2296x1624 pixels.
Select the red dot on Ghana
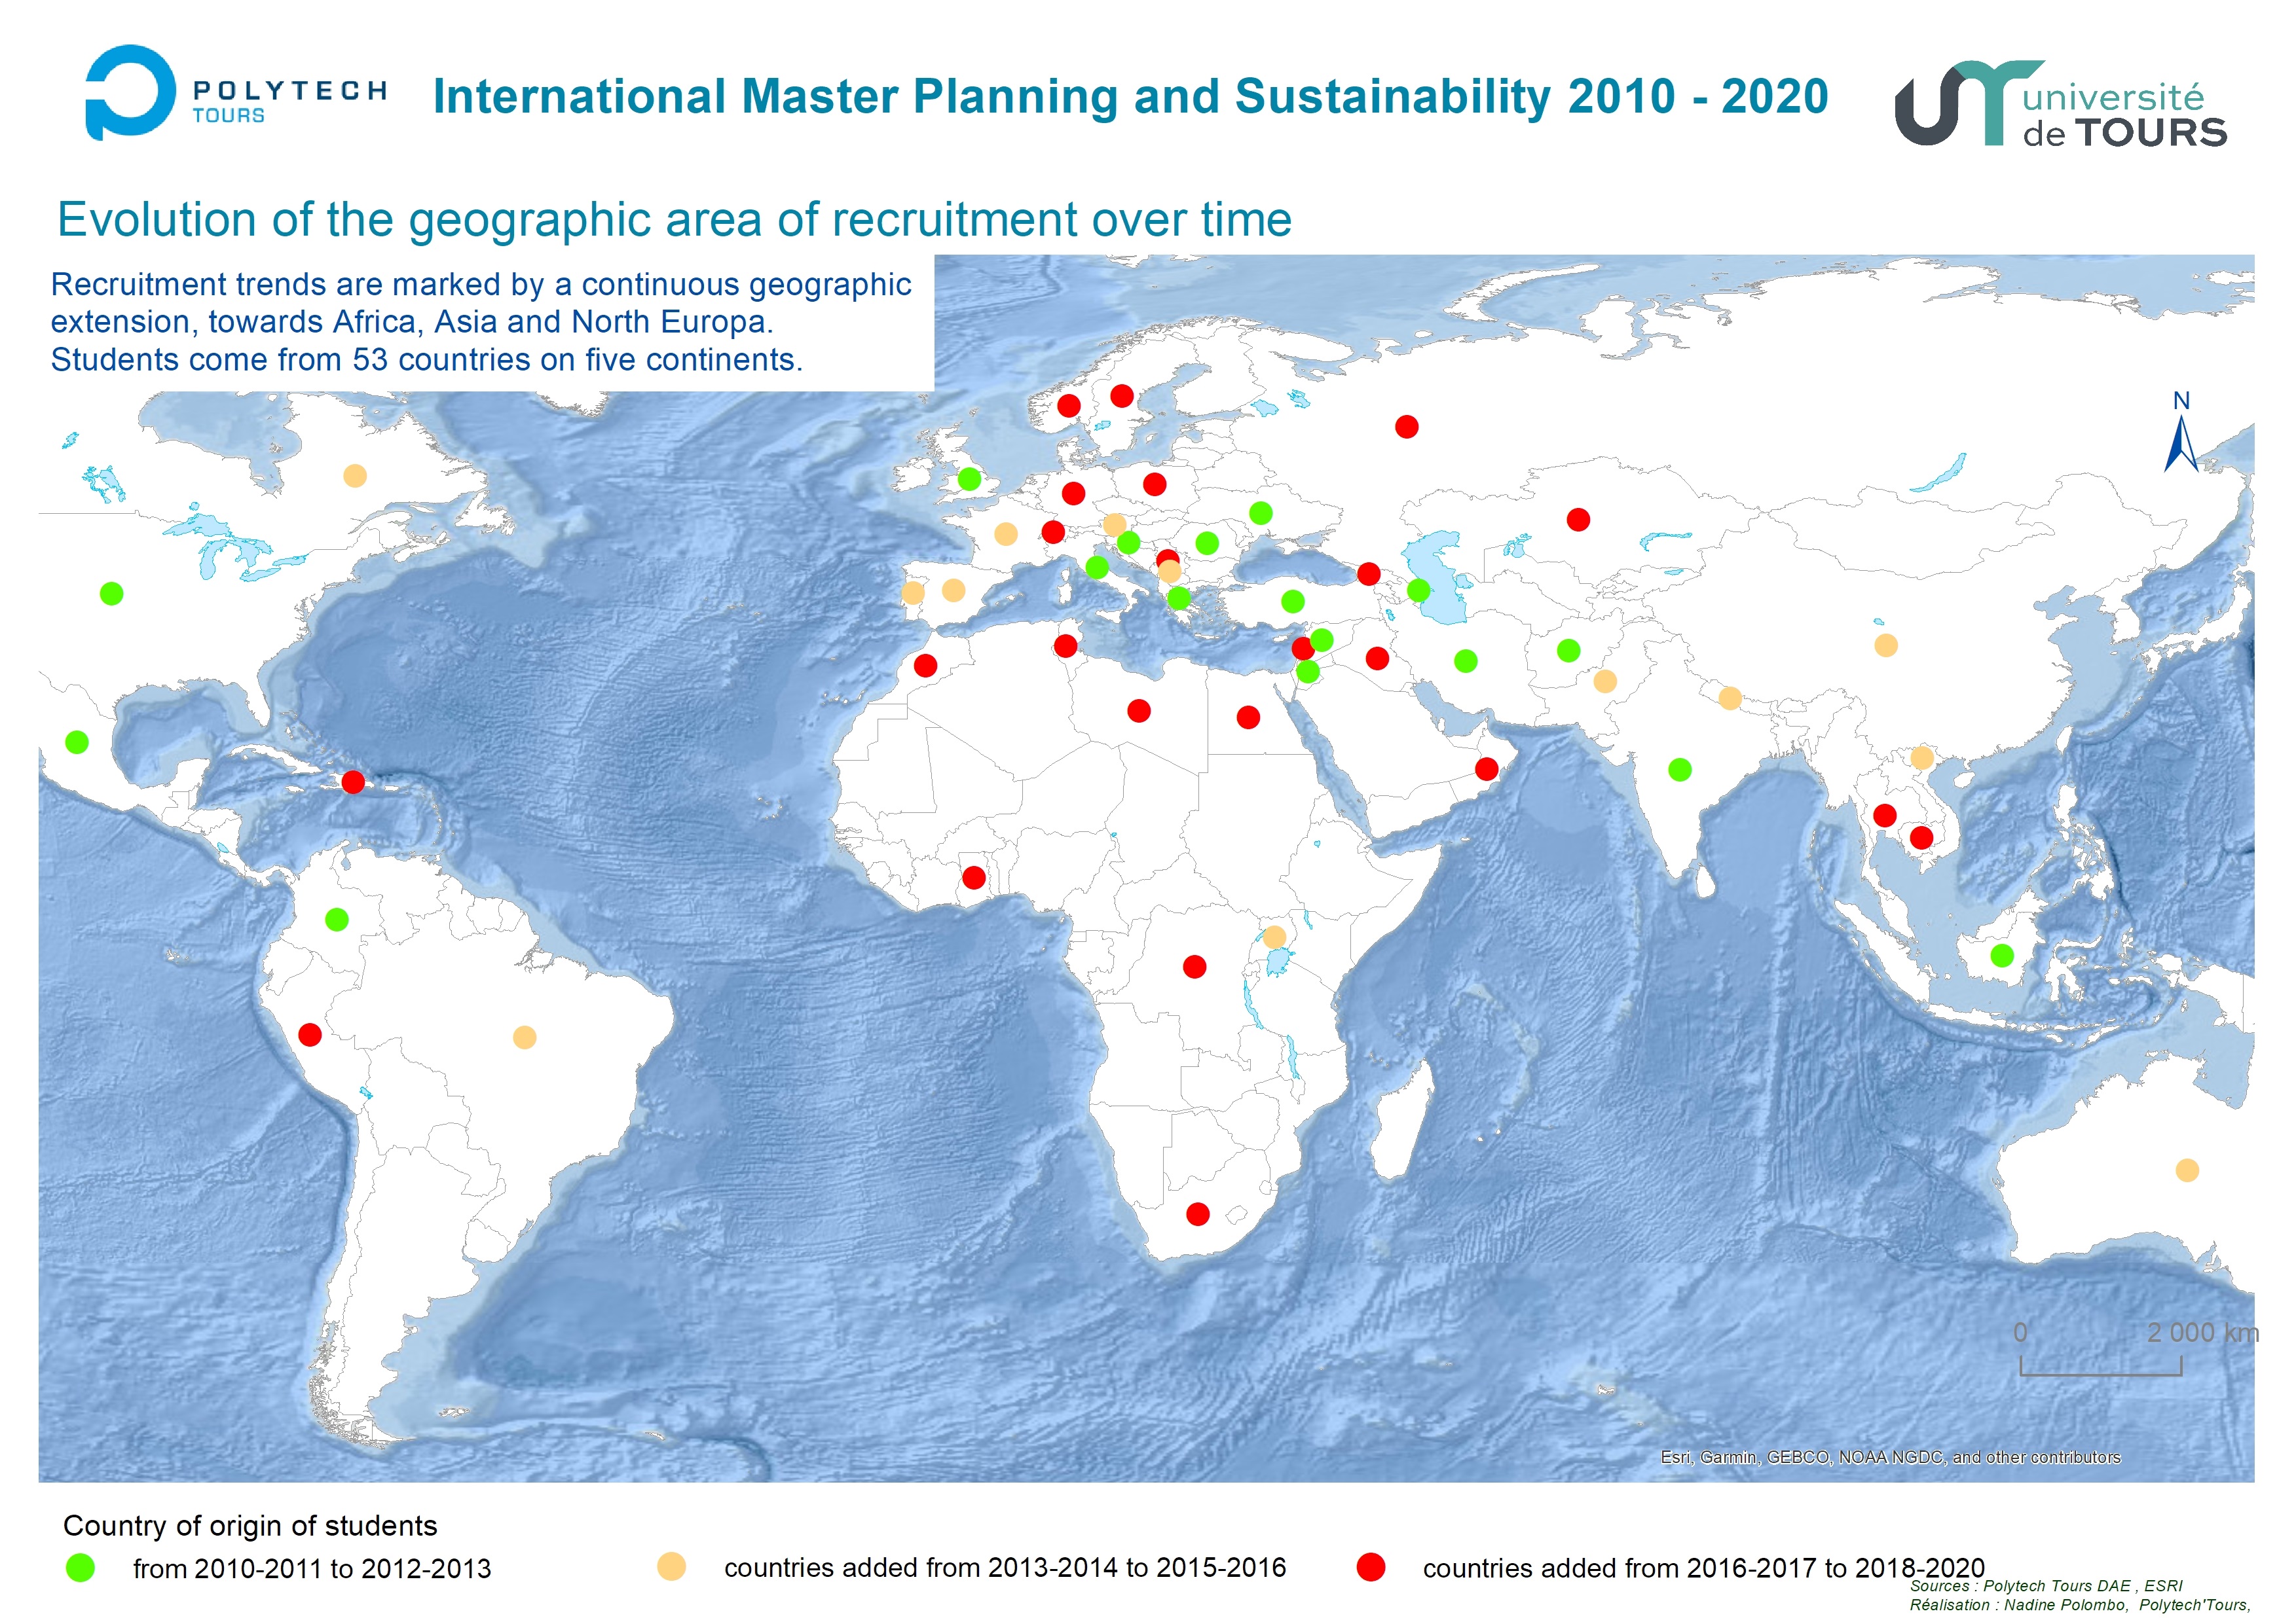pyautogui.click(x=973, y=878)
